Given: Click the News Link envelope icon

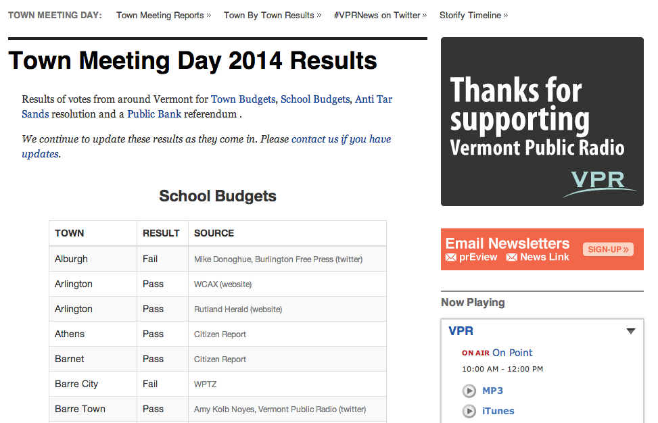Looking at the screenshot, I should click(512, 257).
